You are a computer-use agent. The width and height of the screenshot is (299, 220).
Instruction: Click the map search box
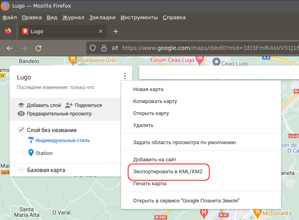(219, 72)
